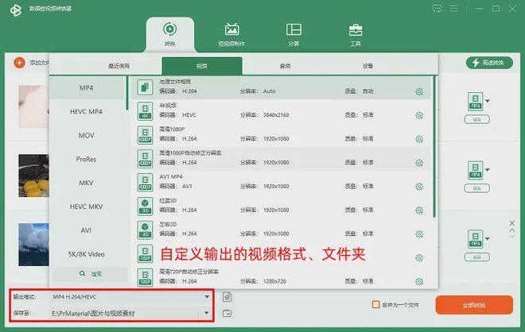The image size is (525, 332).
Task: Select AVI in the format list
Action: click(86, 230)
